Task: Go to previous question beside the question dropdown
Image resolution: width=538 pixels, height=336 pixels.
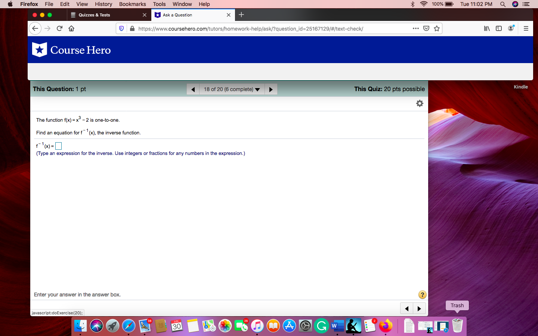Action: [193, 89]
